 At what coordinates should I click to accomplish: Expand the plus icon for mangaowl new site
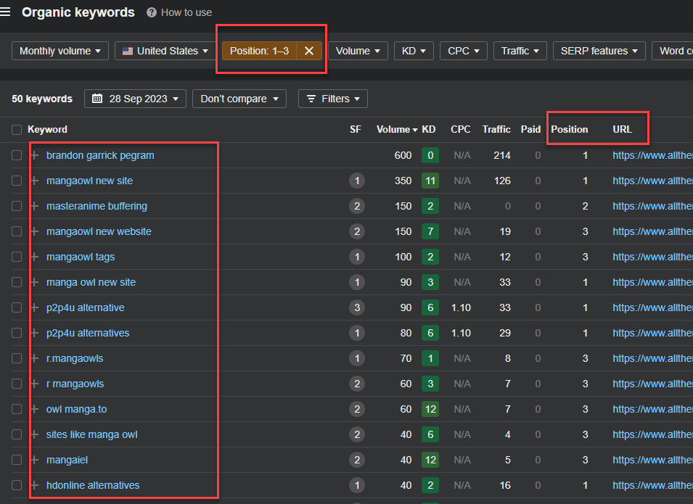tap(35, 181)
